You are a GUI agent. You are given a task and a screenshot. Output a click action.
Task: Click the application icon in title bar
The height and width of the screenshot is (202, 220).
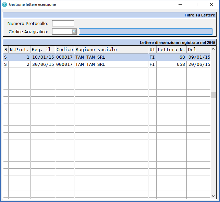4,4
